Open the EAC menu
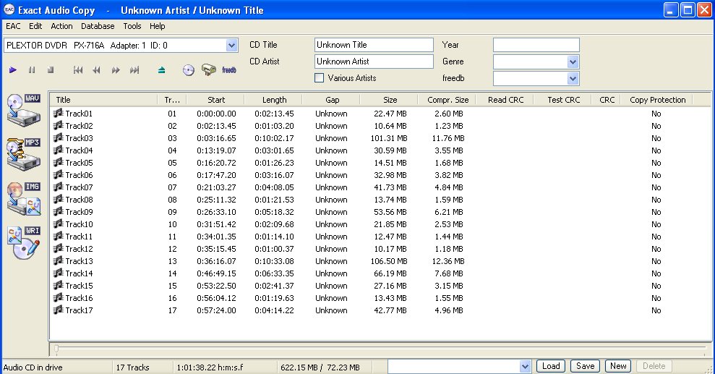 (x=13, y=26)
